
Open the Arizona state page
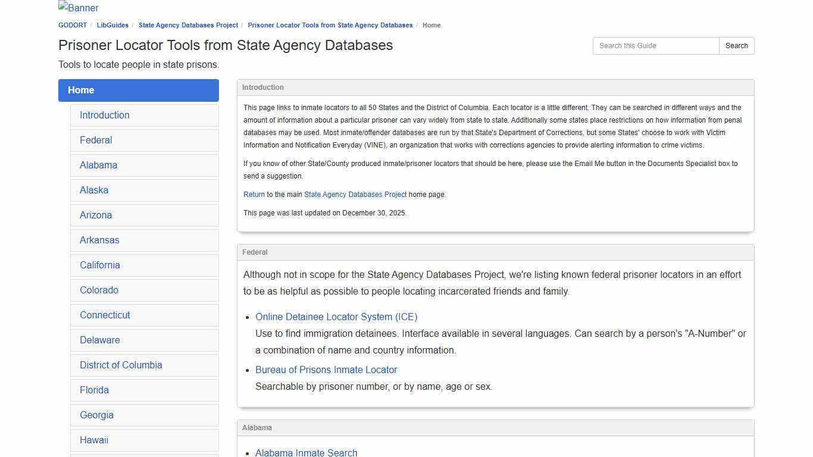[x=96, y=215]
